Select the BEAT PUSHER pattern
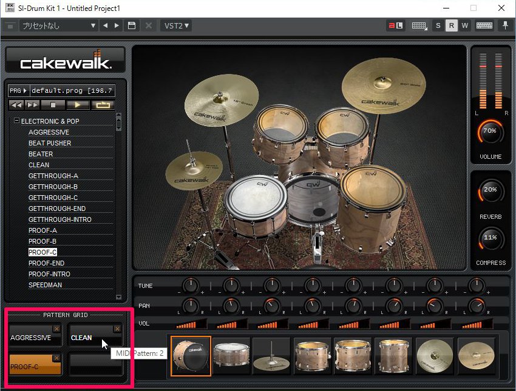 pyautogui.click(x=50, y=143)
